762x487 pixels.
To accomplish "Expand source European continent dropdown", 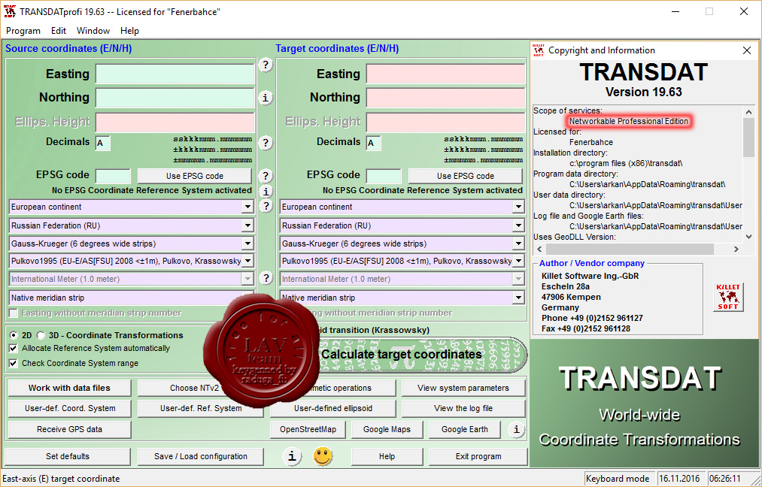I will point(247,207).
